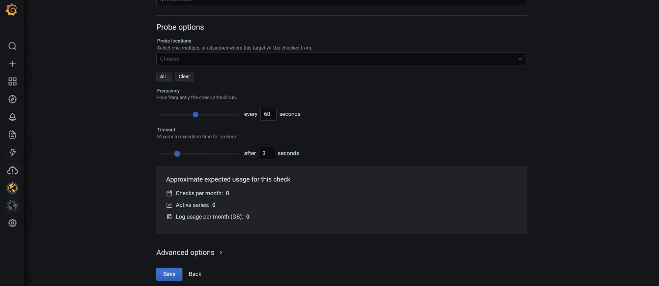This screenshot has width=659, height=286.
Task: Click the Timeout seconds input field
Action: (267, 153)
